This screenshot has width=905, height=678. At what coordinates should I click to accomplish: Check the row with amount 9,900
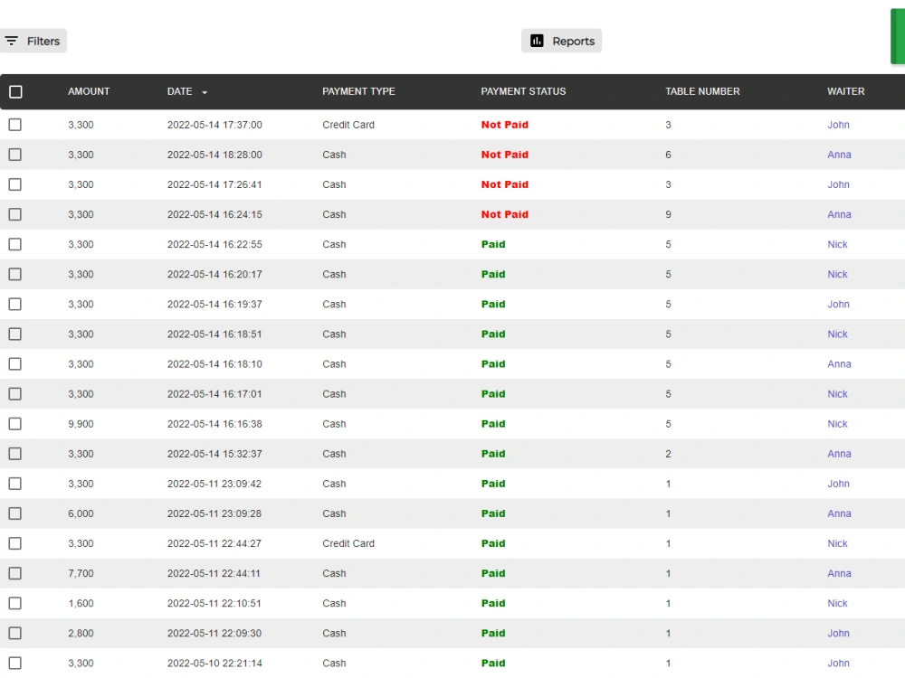(x=15, y=424)
